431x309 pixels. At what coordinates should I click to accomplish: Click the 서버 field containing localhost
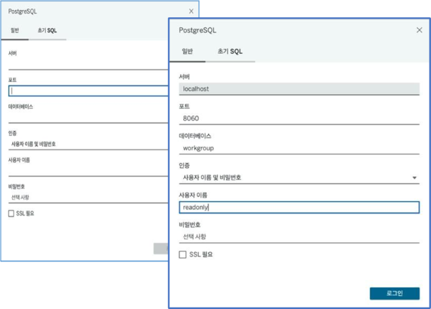[x=299, y=89]
